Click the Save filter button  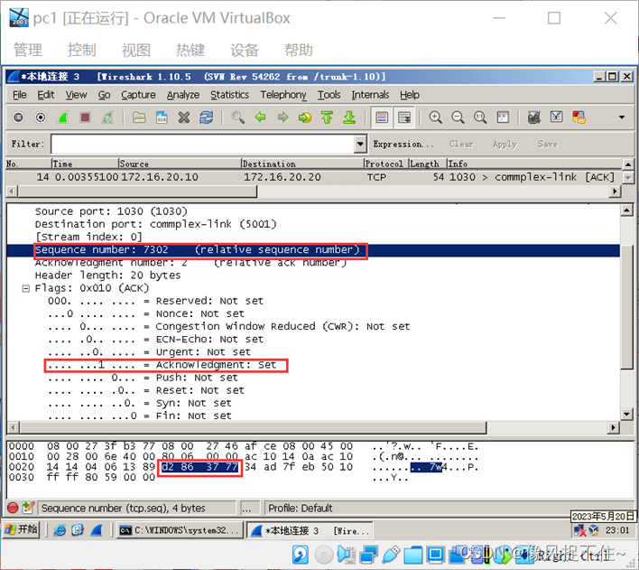(547, 144)
